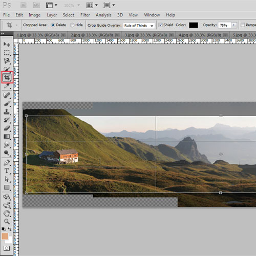Open the 3D menu
Viewport: 256px width, 256px height.
click(x=120, y=15)
